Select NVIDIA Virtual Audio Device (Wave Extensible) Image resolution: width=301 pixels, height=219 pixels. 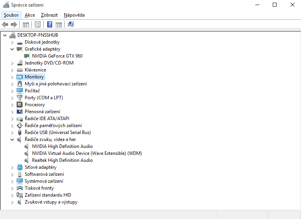pyautogui.click(x=87, y=153)
